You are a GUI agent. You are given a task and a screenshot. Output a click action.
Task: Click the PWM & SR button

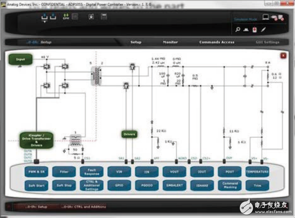(36, 172)
